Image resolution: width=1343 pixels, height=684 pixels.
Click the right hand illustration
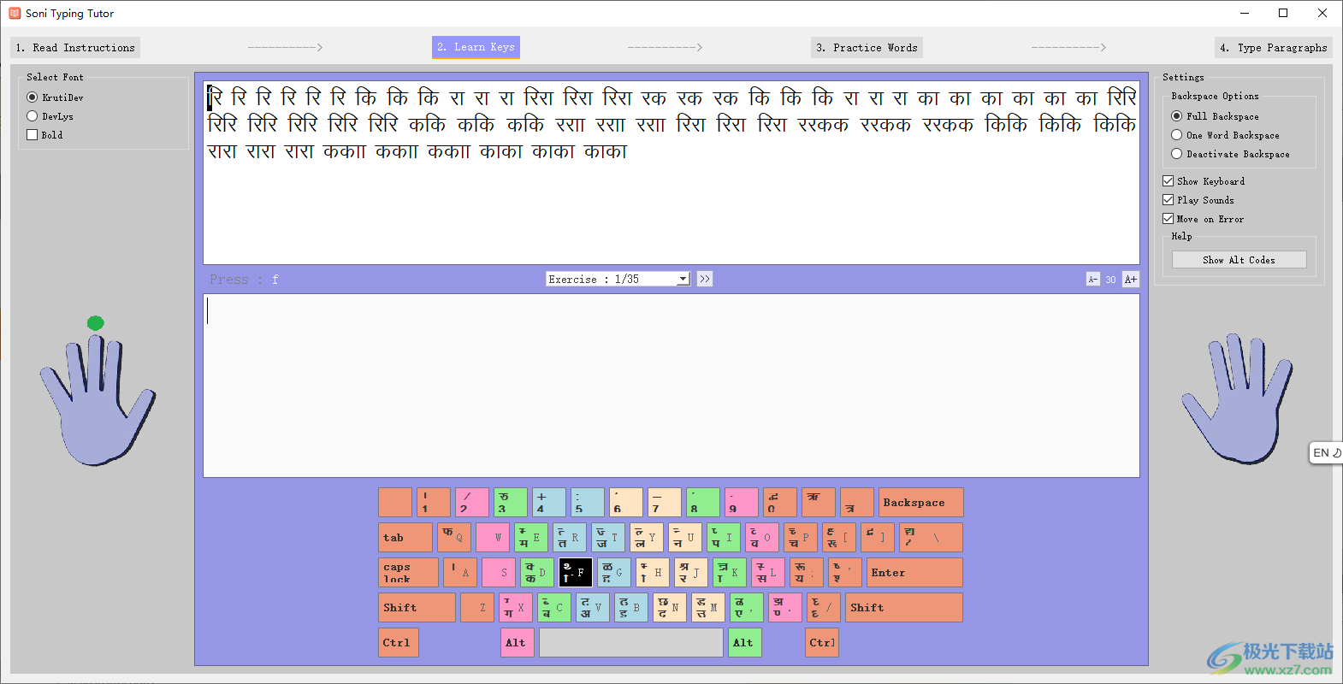pos(1236,399)
